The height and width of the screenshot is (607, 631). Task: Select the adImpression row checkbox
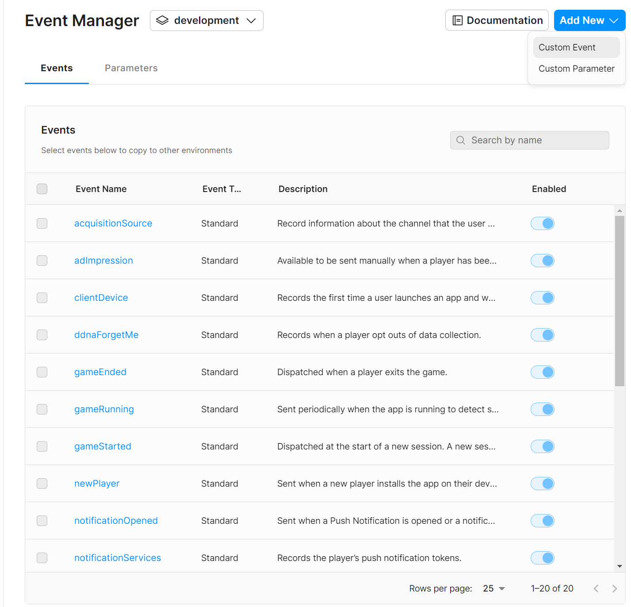pos(42,261)
